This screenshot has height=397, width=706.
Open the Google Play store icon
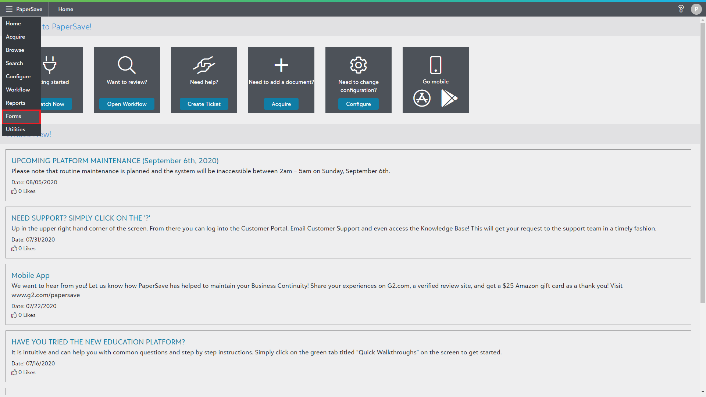449,98
